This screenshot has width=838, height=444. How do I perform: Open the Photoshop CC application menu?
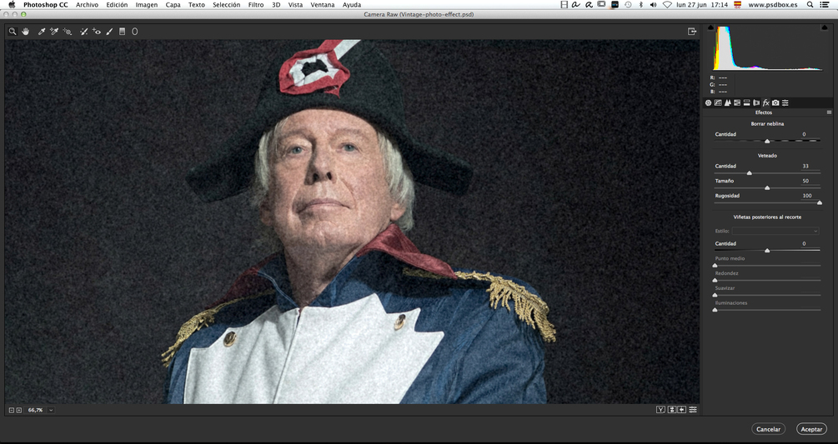(45, 5)
